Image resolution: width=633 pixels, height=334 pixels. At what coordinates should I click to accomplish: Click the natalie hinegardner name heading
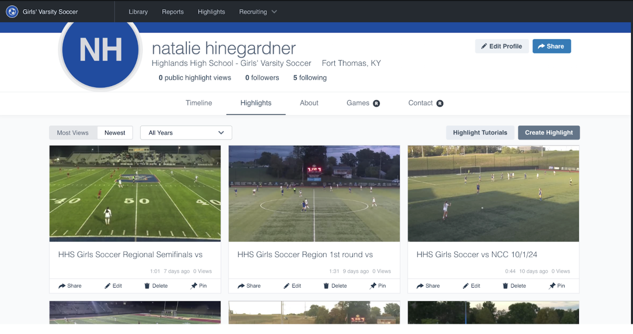click(x=224, y=48)
